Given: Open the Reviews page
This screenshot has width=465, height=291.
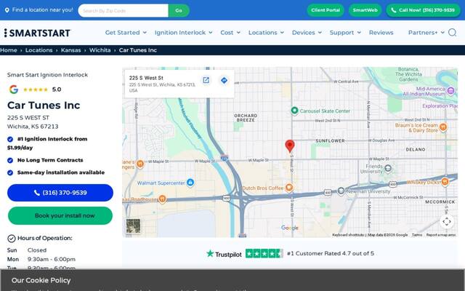Looking at the screenshot, I should [381, 33].
